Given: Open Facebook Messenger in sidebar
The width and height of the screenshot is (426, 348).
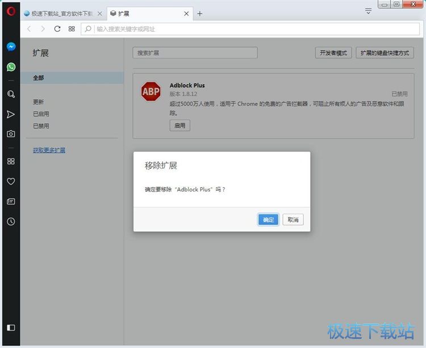Looking at the screenshot, I should coord(11,47).
